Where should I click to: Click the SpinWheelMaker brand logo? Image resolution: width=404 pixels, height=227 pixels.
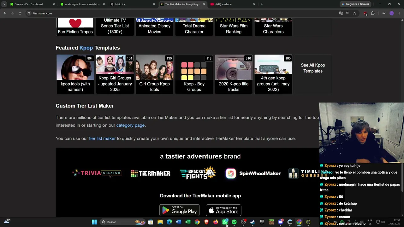coord(253,173)
